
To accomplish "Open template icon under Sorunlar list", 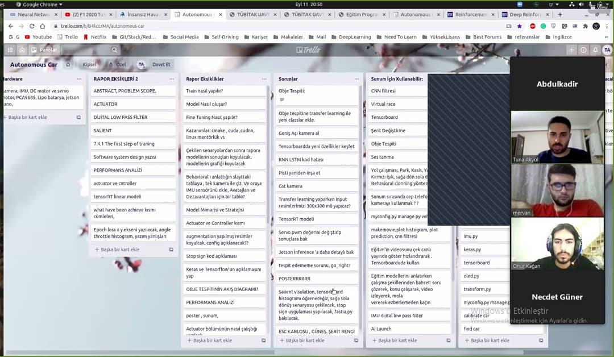I will [356, 341].
